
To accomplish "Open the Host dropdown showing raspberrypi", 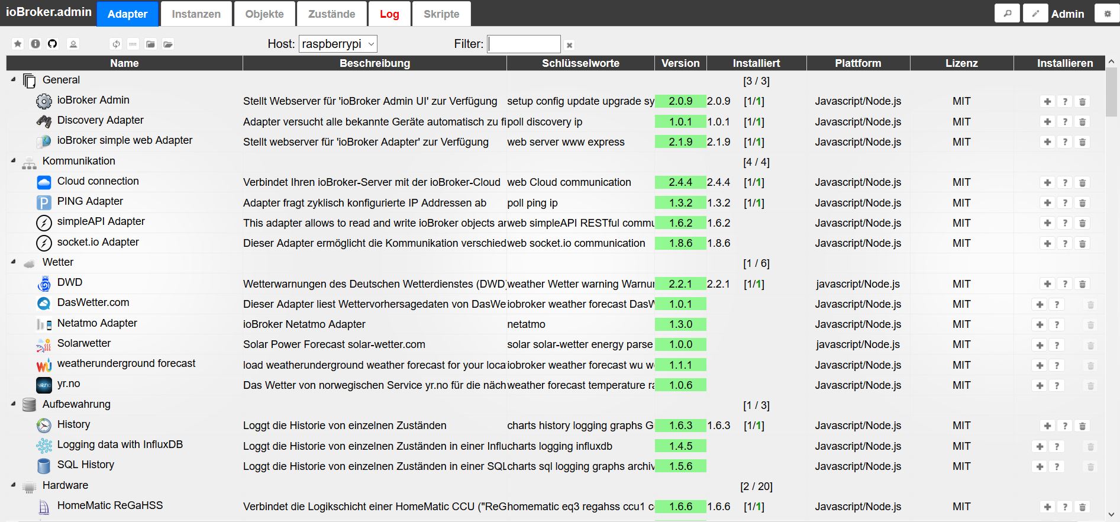I will 338,44.
